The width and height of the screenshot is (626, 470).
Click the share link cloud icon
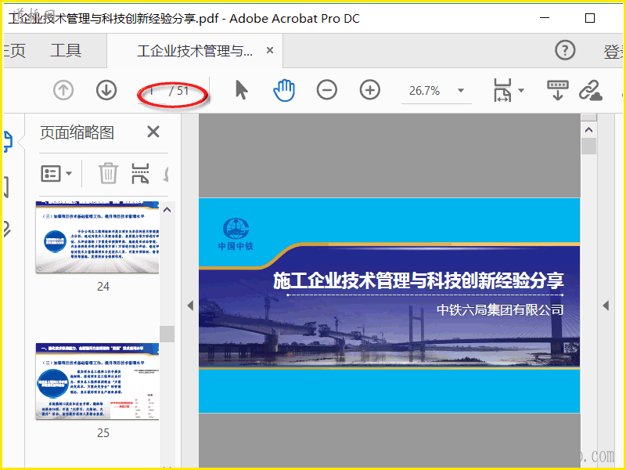[x=591, y=90]
